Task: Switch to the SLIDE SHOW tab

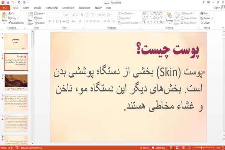Action: tap(84, 8)
